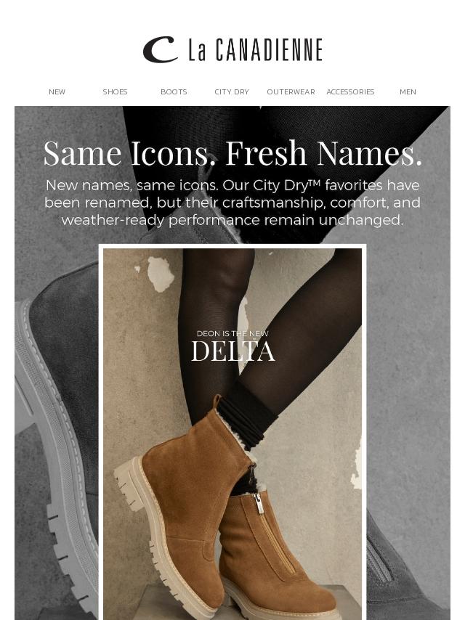Open the BOOTS navigation link
The image size is (465, 620).
tap(174, 91)
